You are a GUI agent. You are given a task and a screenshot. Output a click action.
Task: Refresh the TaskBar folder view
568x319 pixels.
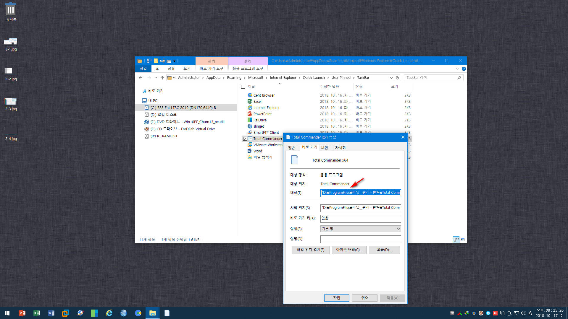(397, 78)
